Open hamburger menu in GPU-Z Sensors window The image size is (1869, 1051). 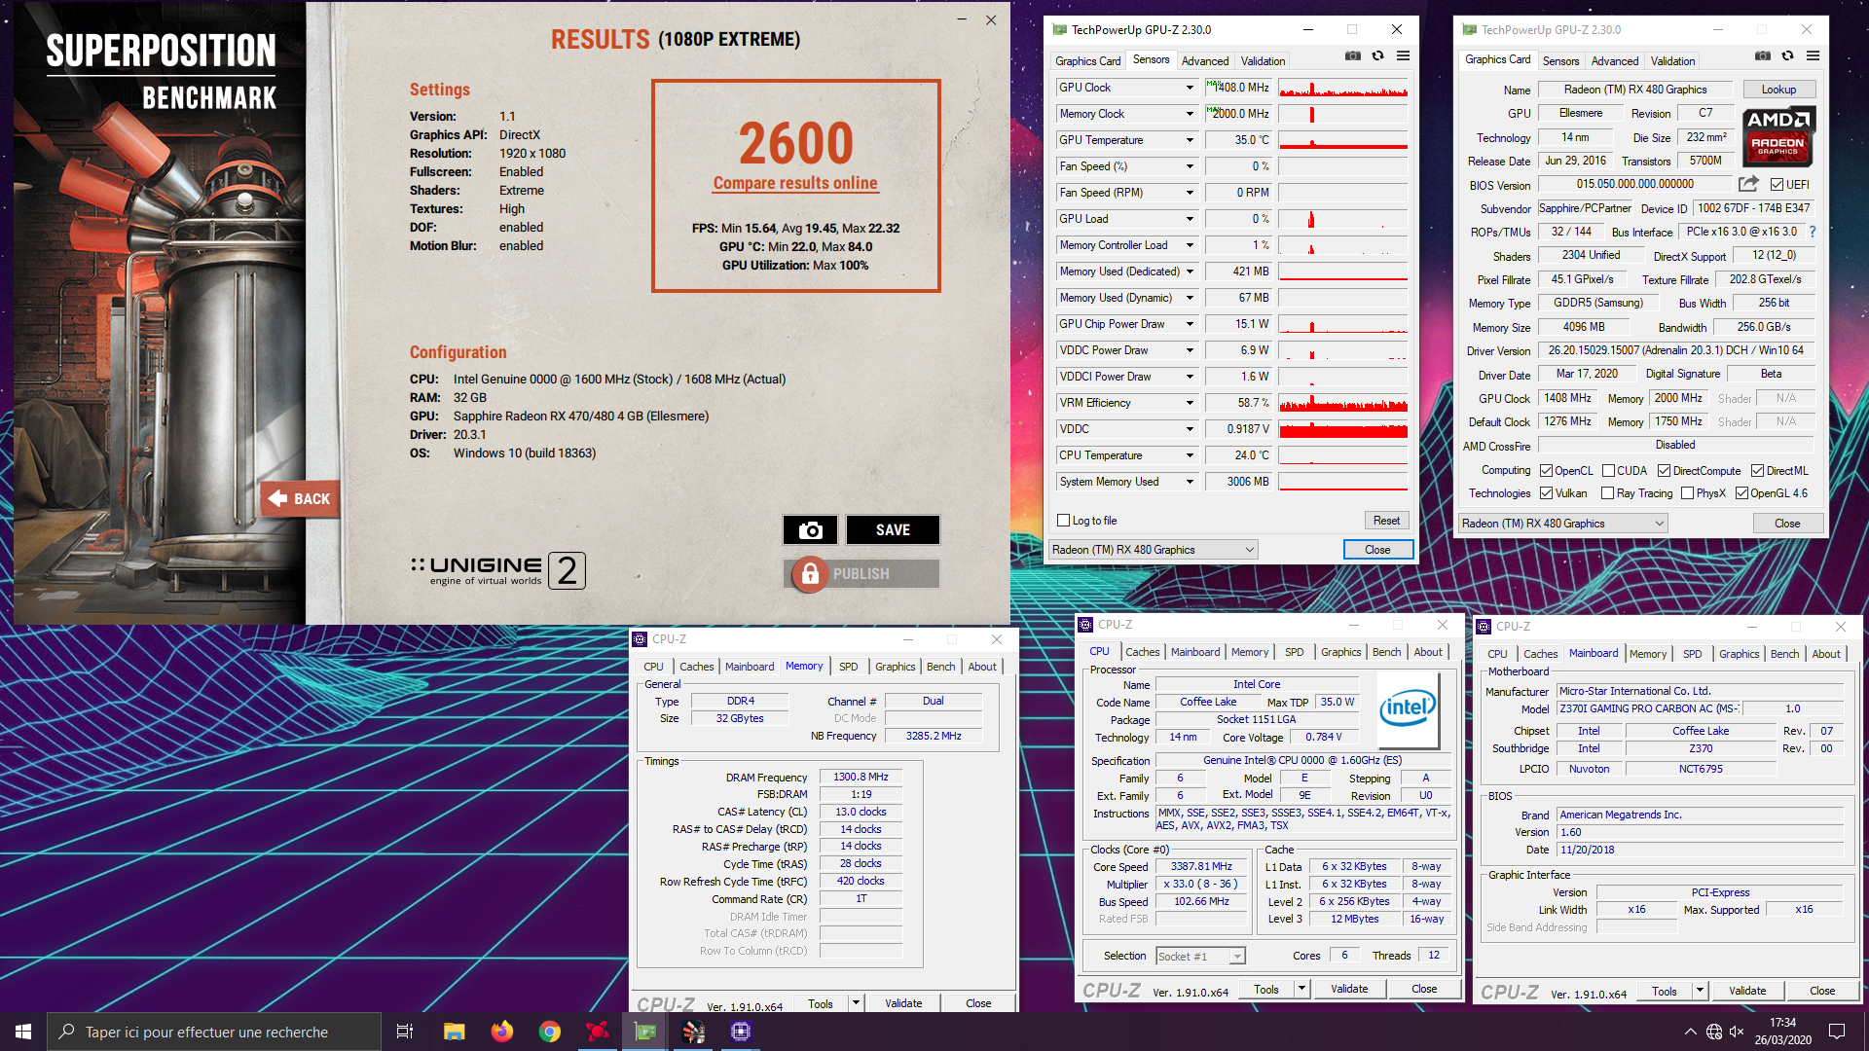point(1403,56)
